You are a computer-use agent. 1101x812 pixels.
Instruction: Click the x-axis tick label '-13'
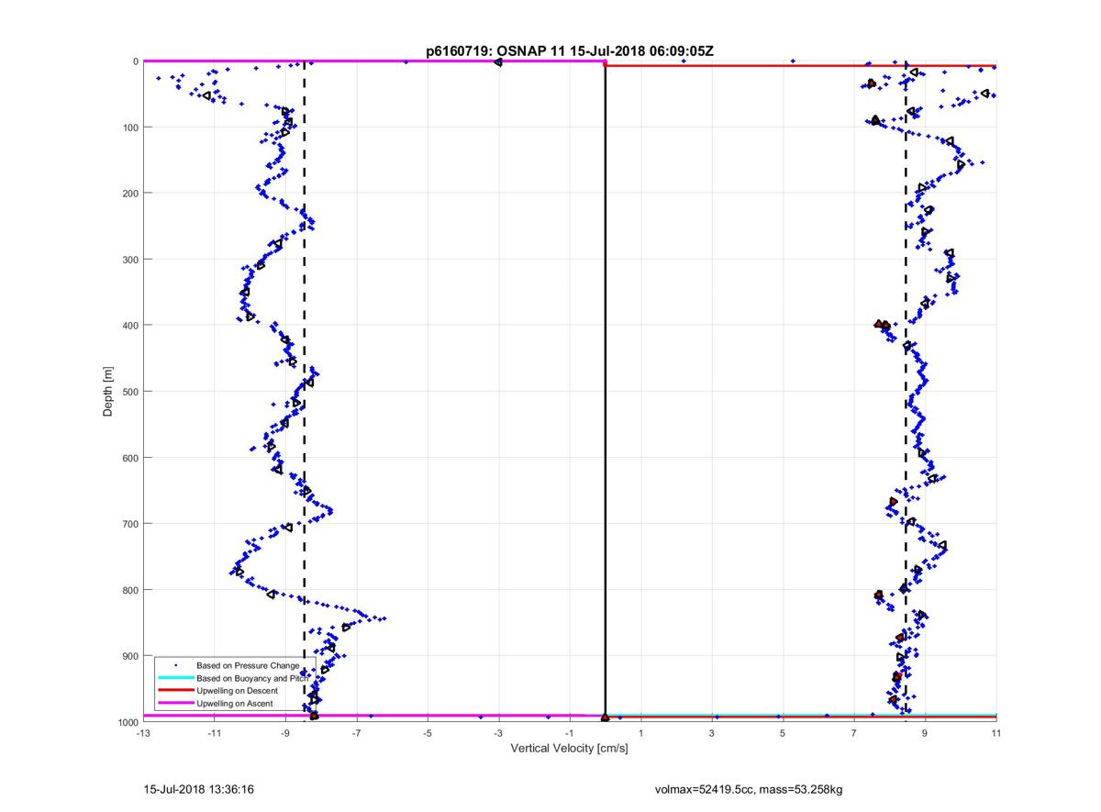point(142,734)
